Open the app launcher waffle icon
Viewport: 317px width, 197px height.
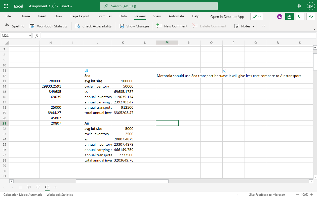pyautogui.click(x=6, y=6)
